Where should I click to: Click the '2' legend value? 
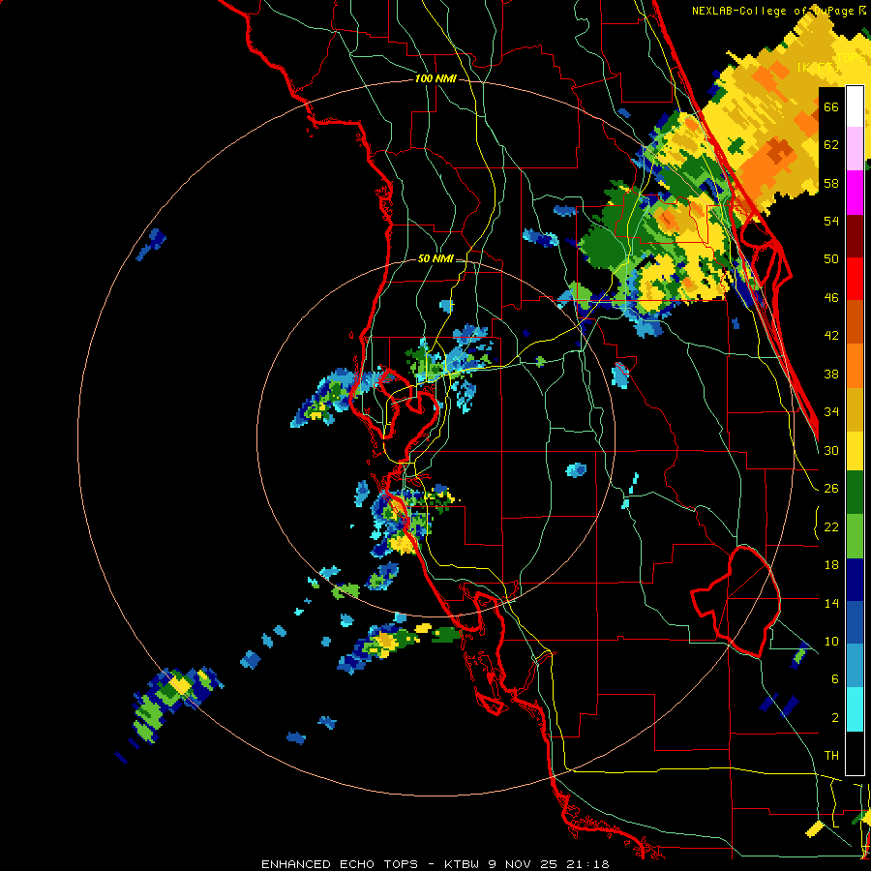tap(835, 718)
